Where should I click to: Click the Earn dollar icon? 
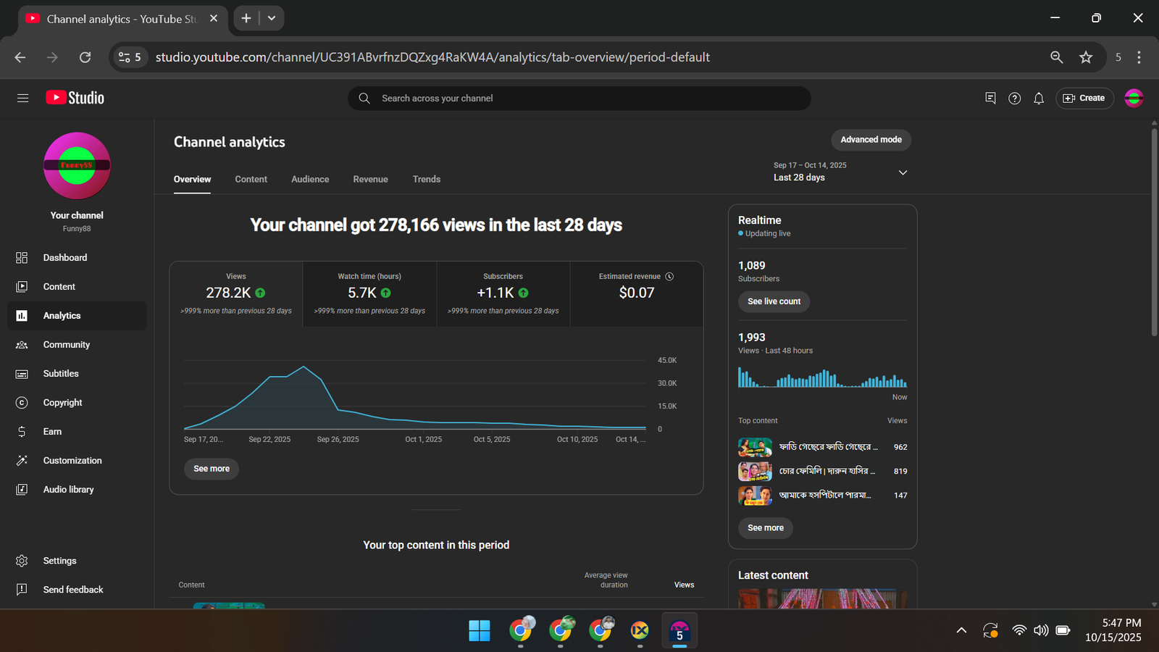(x=22, y=432)
